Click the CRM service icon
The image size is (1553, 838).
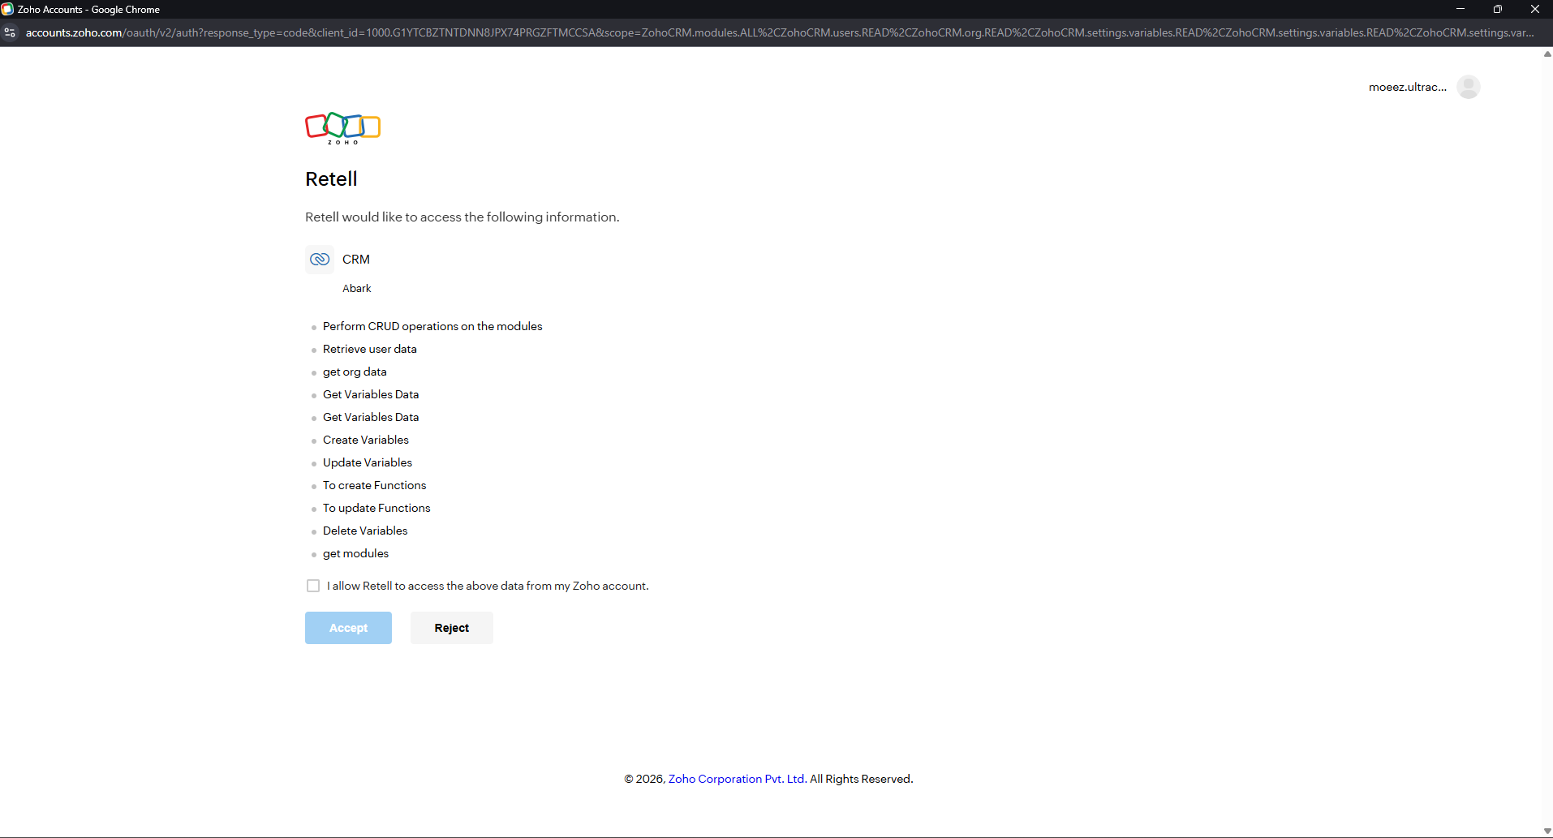(x=320, y=260)
